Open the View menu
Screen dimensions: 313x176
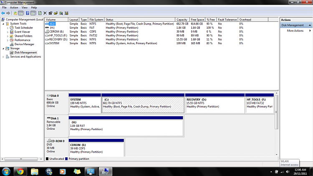25,8
